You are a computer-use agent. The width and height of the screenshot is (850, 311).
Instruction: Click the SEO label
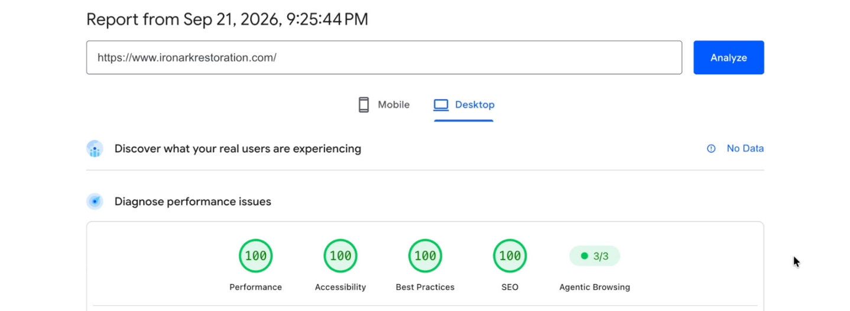510,287
